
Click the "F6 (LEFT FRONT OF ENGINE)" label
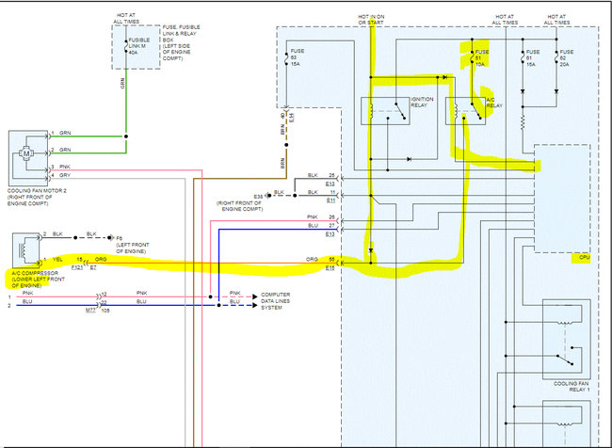pyautogui.click(x=133, y=245)
